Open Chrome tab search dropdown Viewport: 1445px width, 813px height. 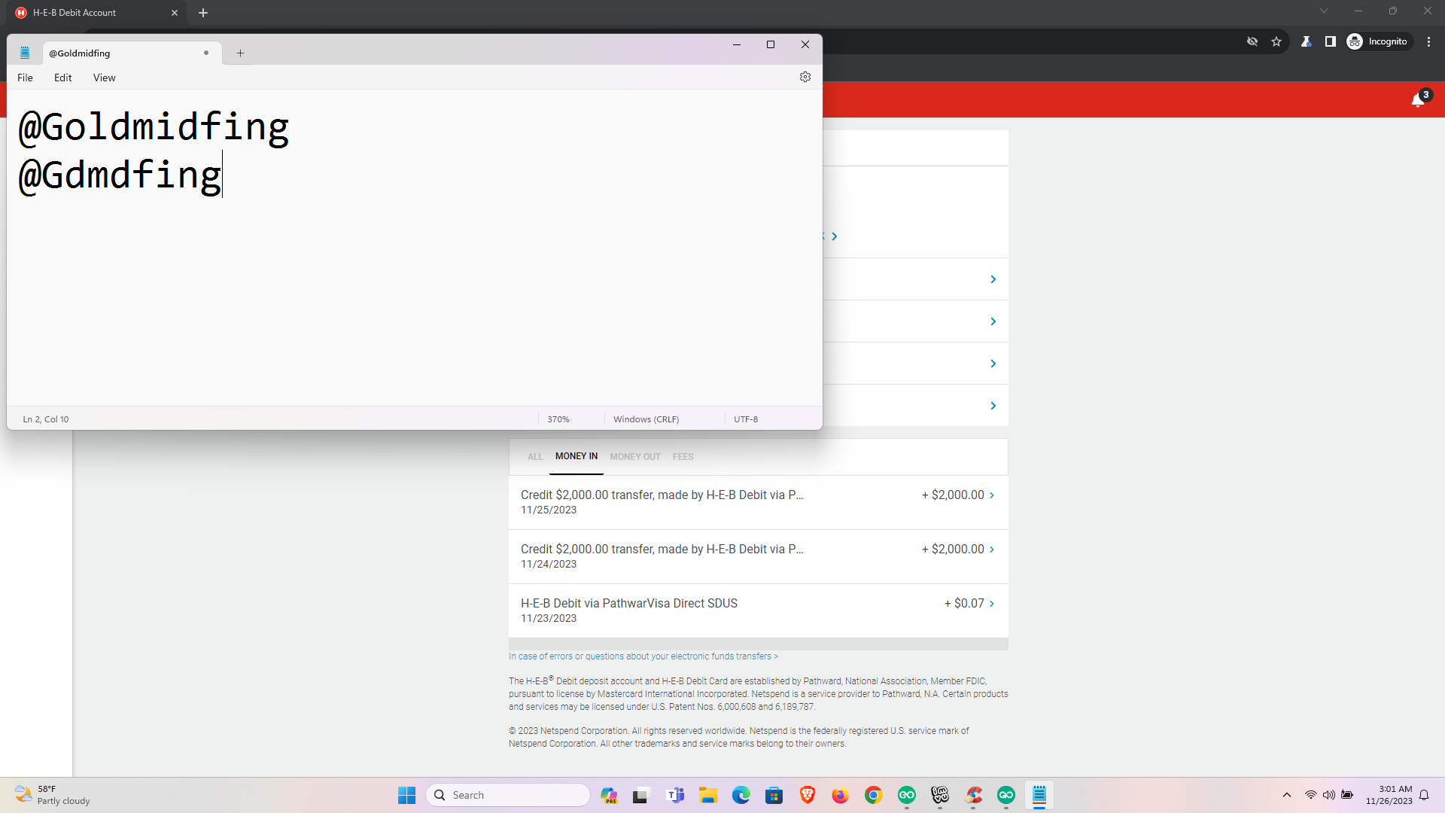[1324, 11]
